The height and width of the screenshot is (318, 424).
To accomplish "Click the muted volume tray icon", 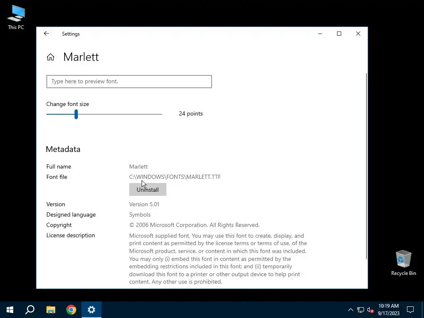I will (x=370, y=310).
